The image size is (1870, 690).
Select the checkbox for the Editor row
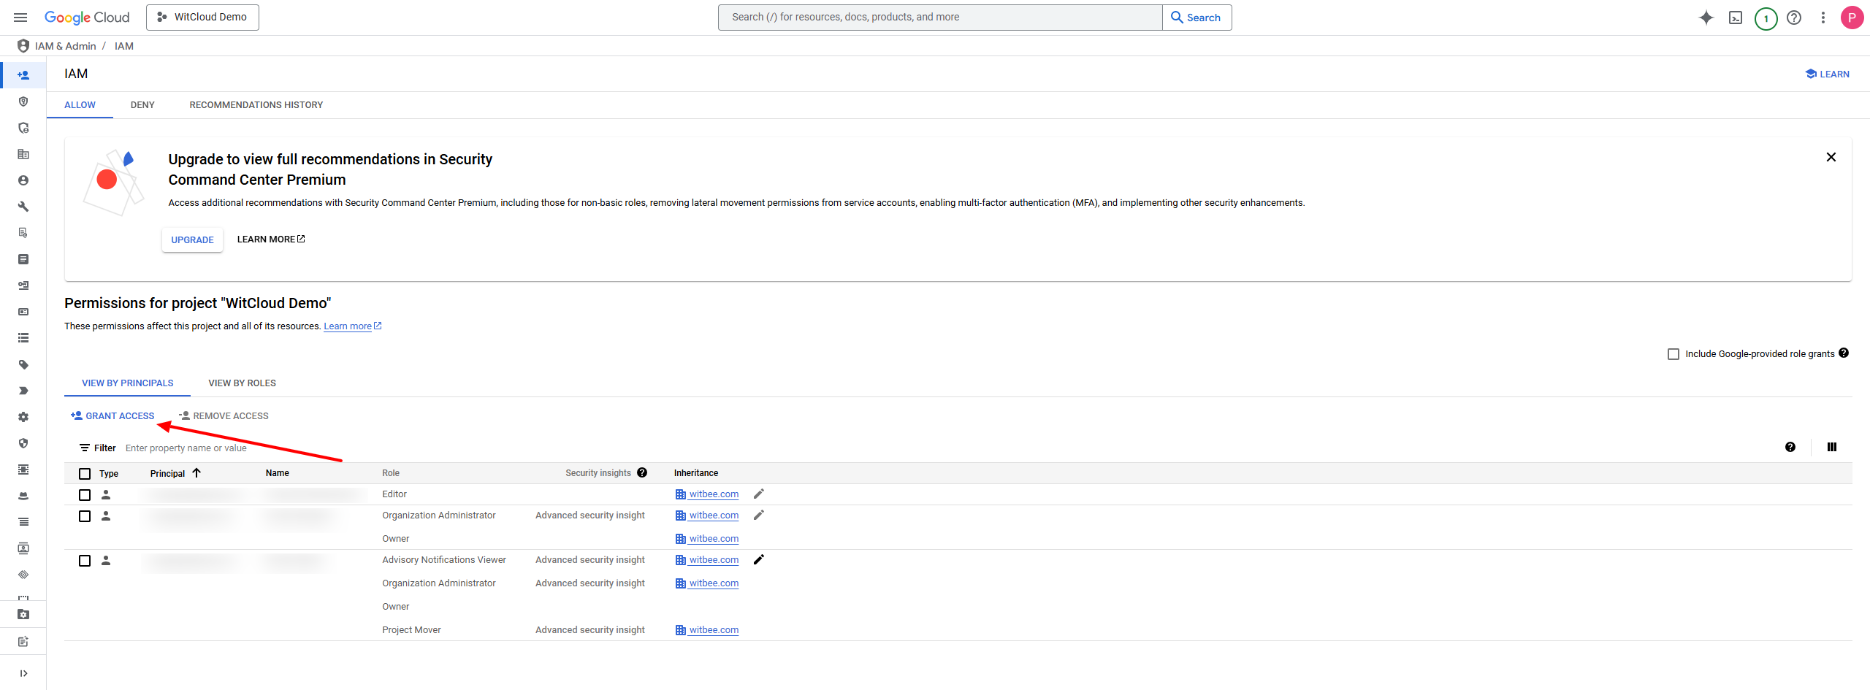click(x=85, y=495)
